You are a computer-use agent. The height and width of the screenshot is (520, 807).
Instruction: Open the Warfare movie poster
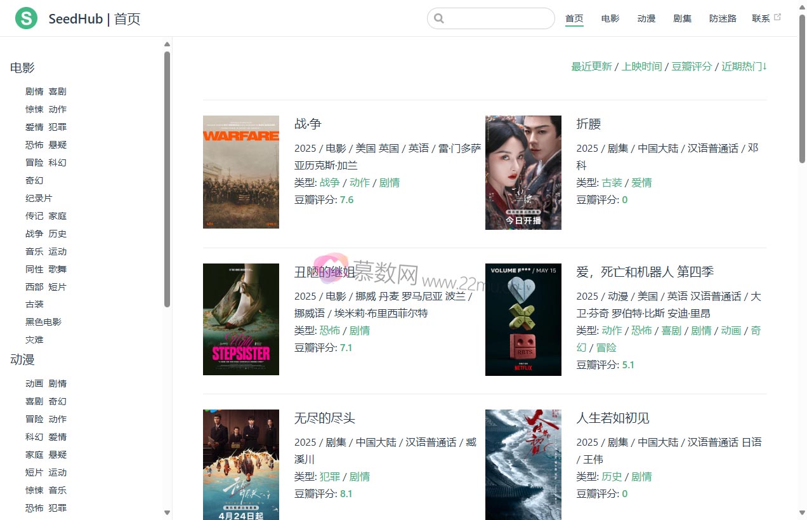tap(240, 172)
